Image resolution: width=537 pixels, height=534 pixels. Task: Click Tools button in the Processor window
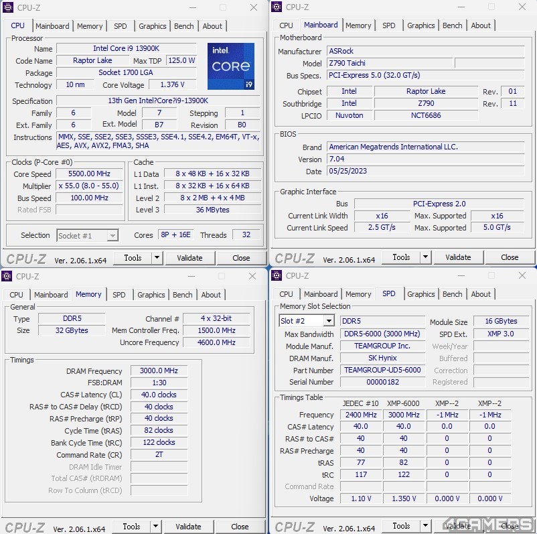(x=133, y=258)
